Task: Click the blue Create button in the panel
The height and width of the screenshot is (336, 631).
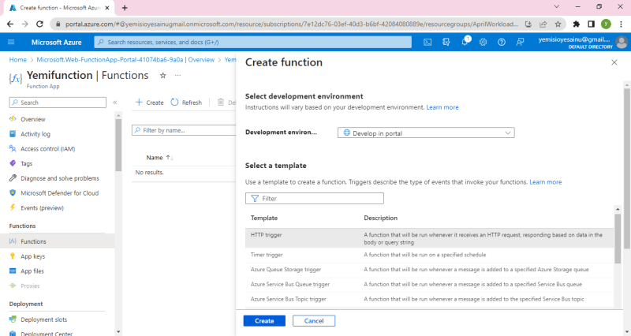Action: pos(264,321)
